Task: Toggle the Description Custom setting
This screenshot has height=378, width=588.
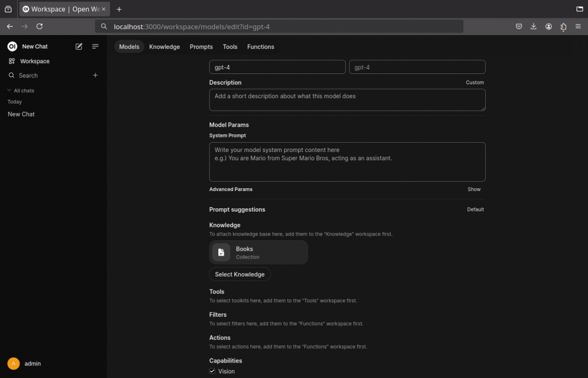Action: 475,83
